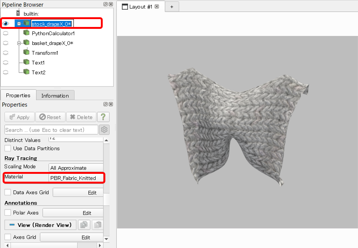This screenshot has width=358, height=248.
Task: Collapse the stock_drapeX_0 tree node
Action: tap(19, 24)
